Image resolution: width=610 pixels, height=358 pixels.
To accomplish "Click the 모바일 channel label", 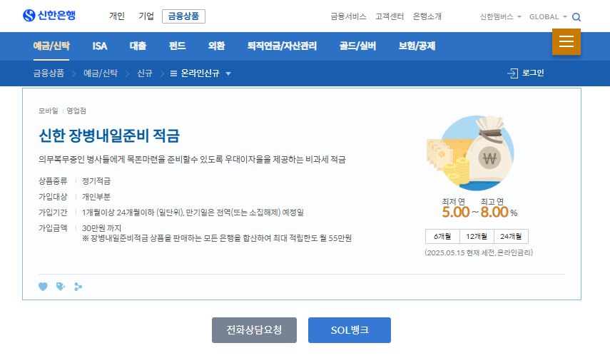I will point(49,111).
